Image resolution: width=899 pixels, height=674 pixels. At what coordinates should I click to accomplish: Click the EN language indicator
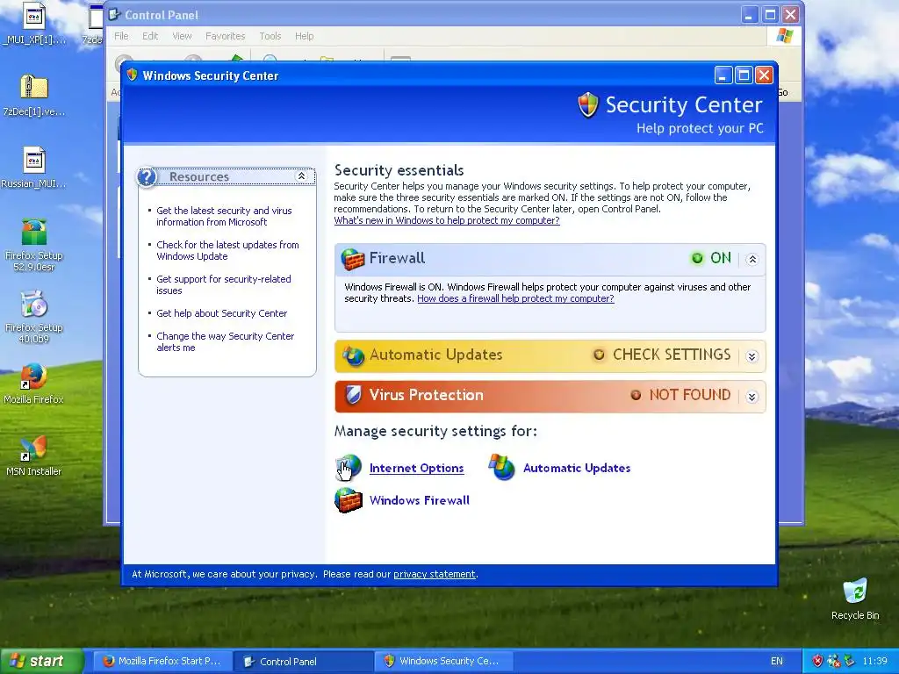(776, 661)
